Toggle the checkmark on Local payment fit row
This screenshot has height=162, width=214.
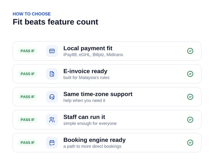coord(190,51)
